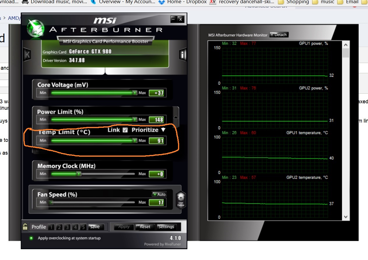Open the Email bookmarks folder
Viewport: 368px width, 260px height.
coord(348,2)
